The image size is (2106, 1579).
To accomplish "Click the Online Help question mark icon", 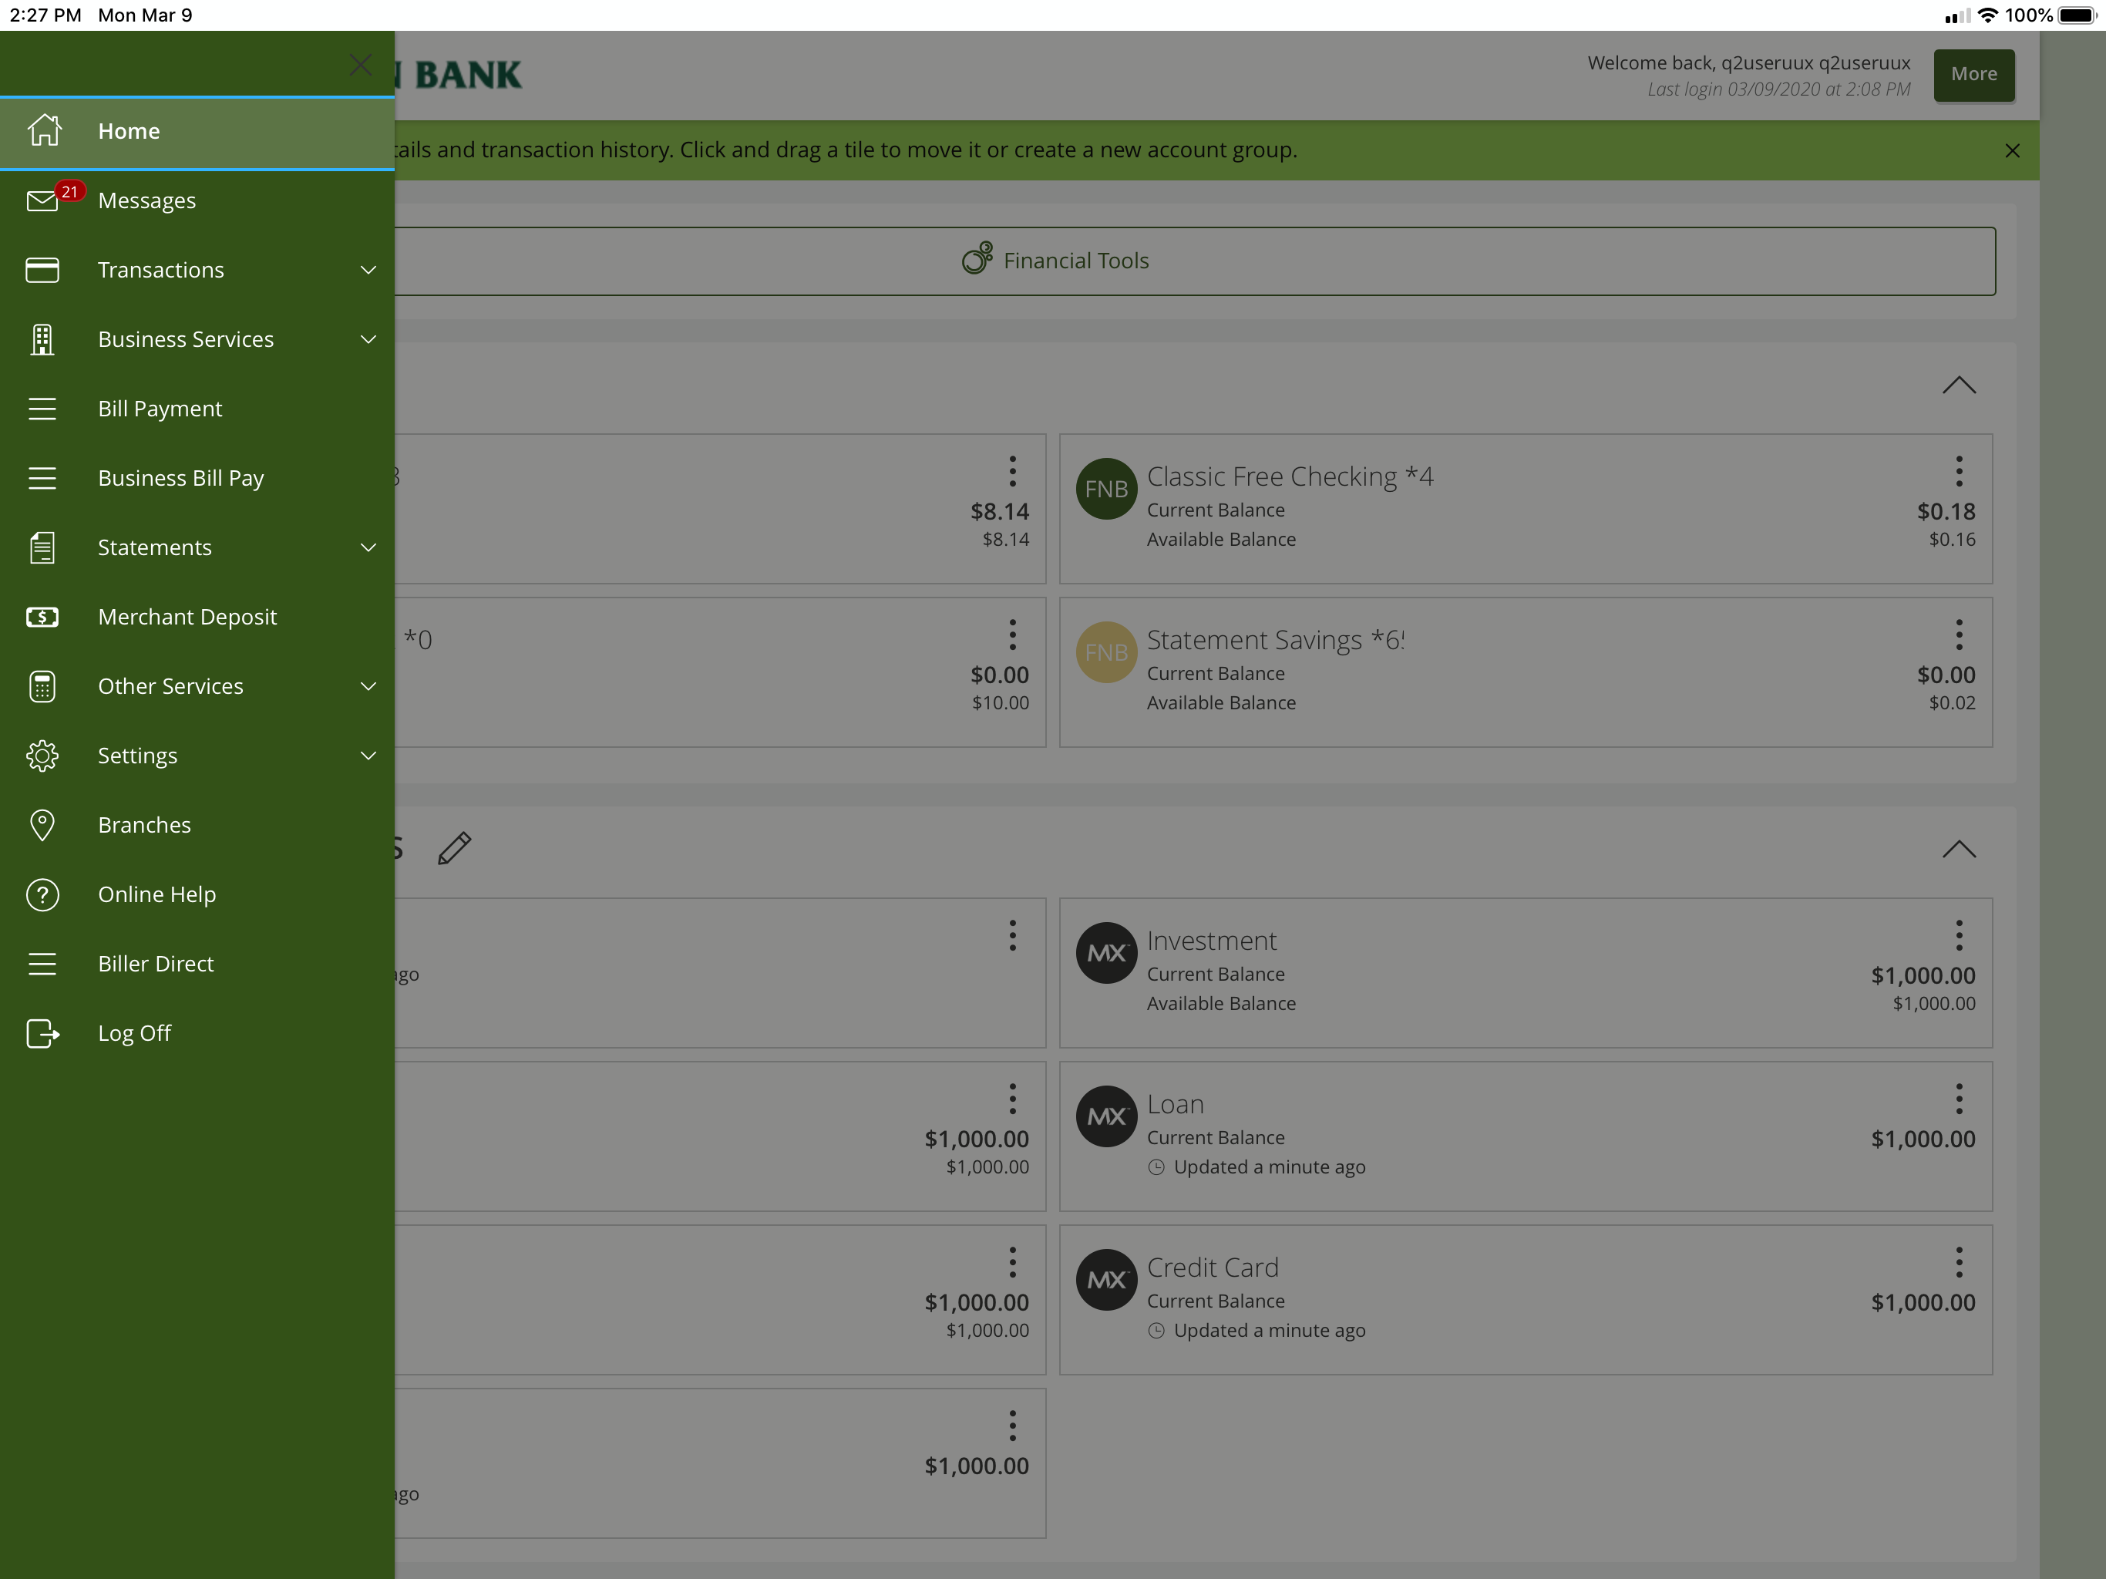I will (42, 895).
